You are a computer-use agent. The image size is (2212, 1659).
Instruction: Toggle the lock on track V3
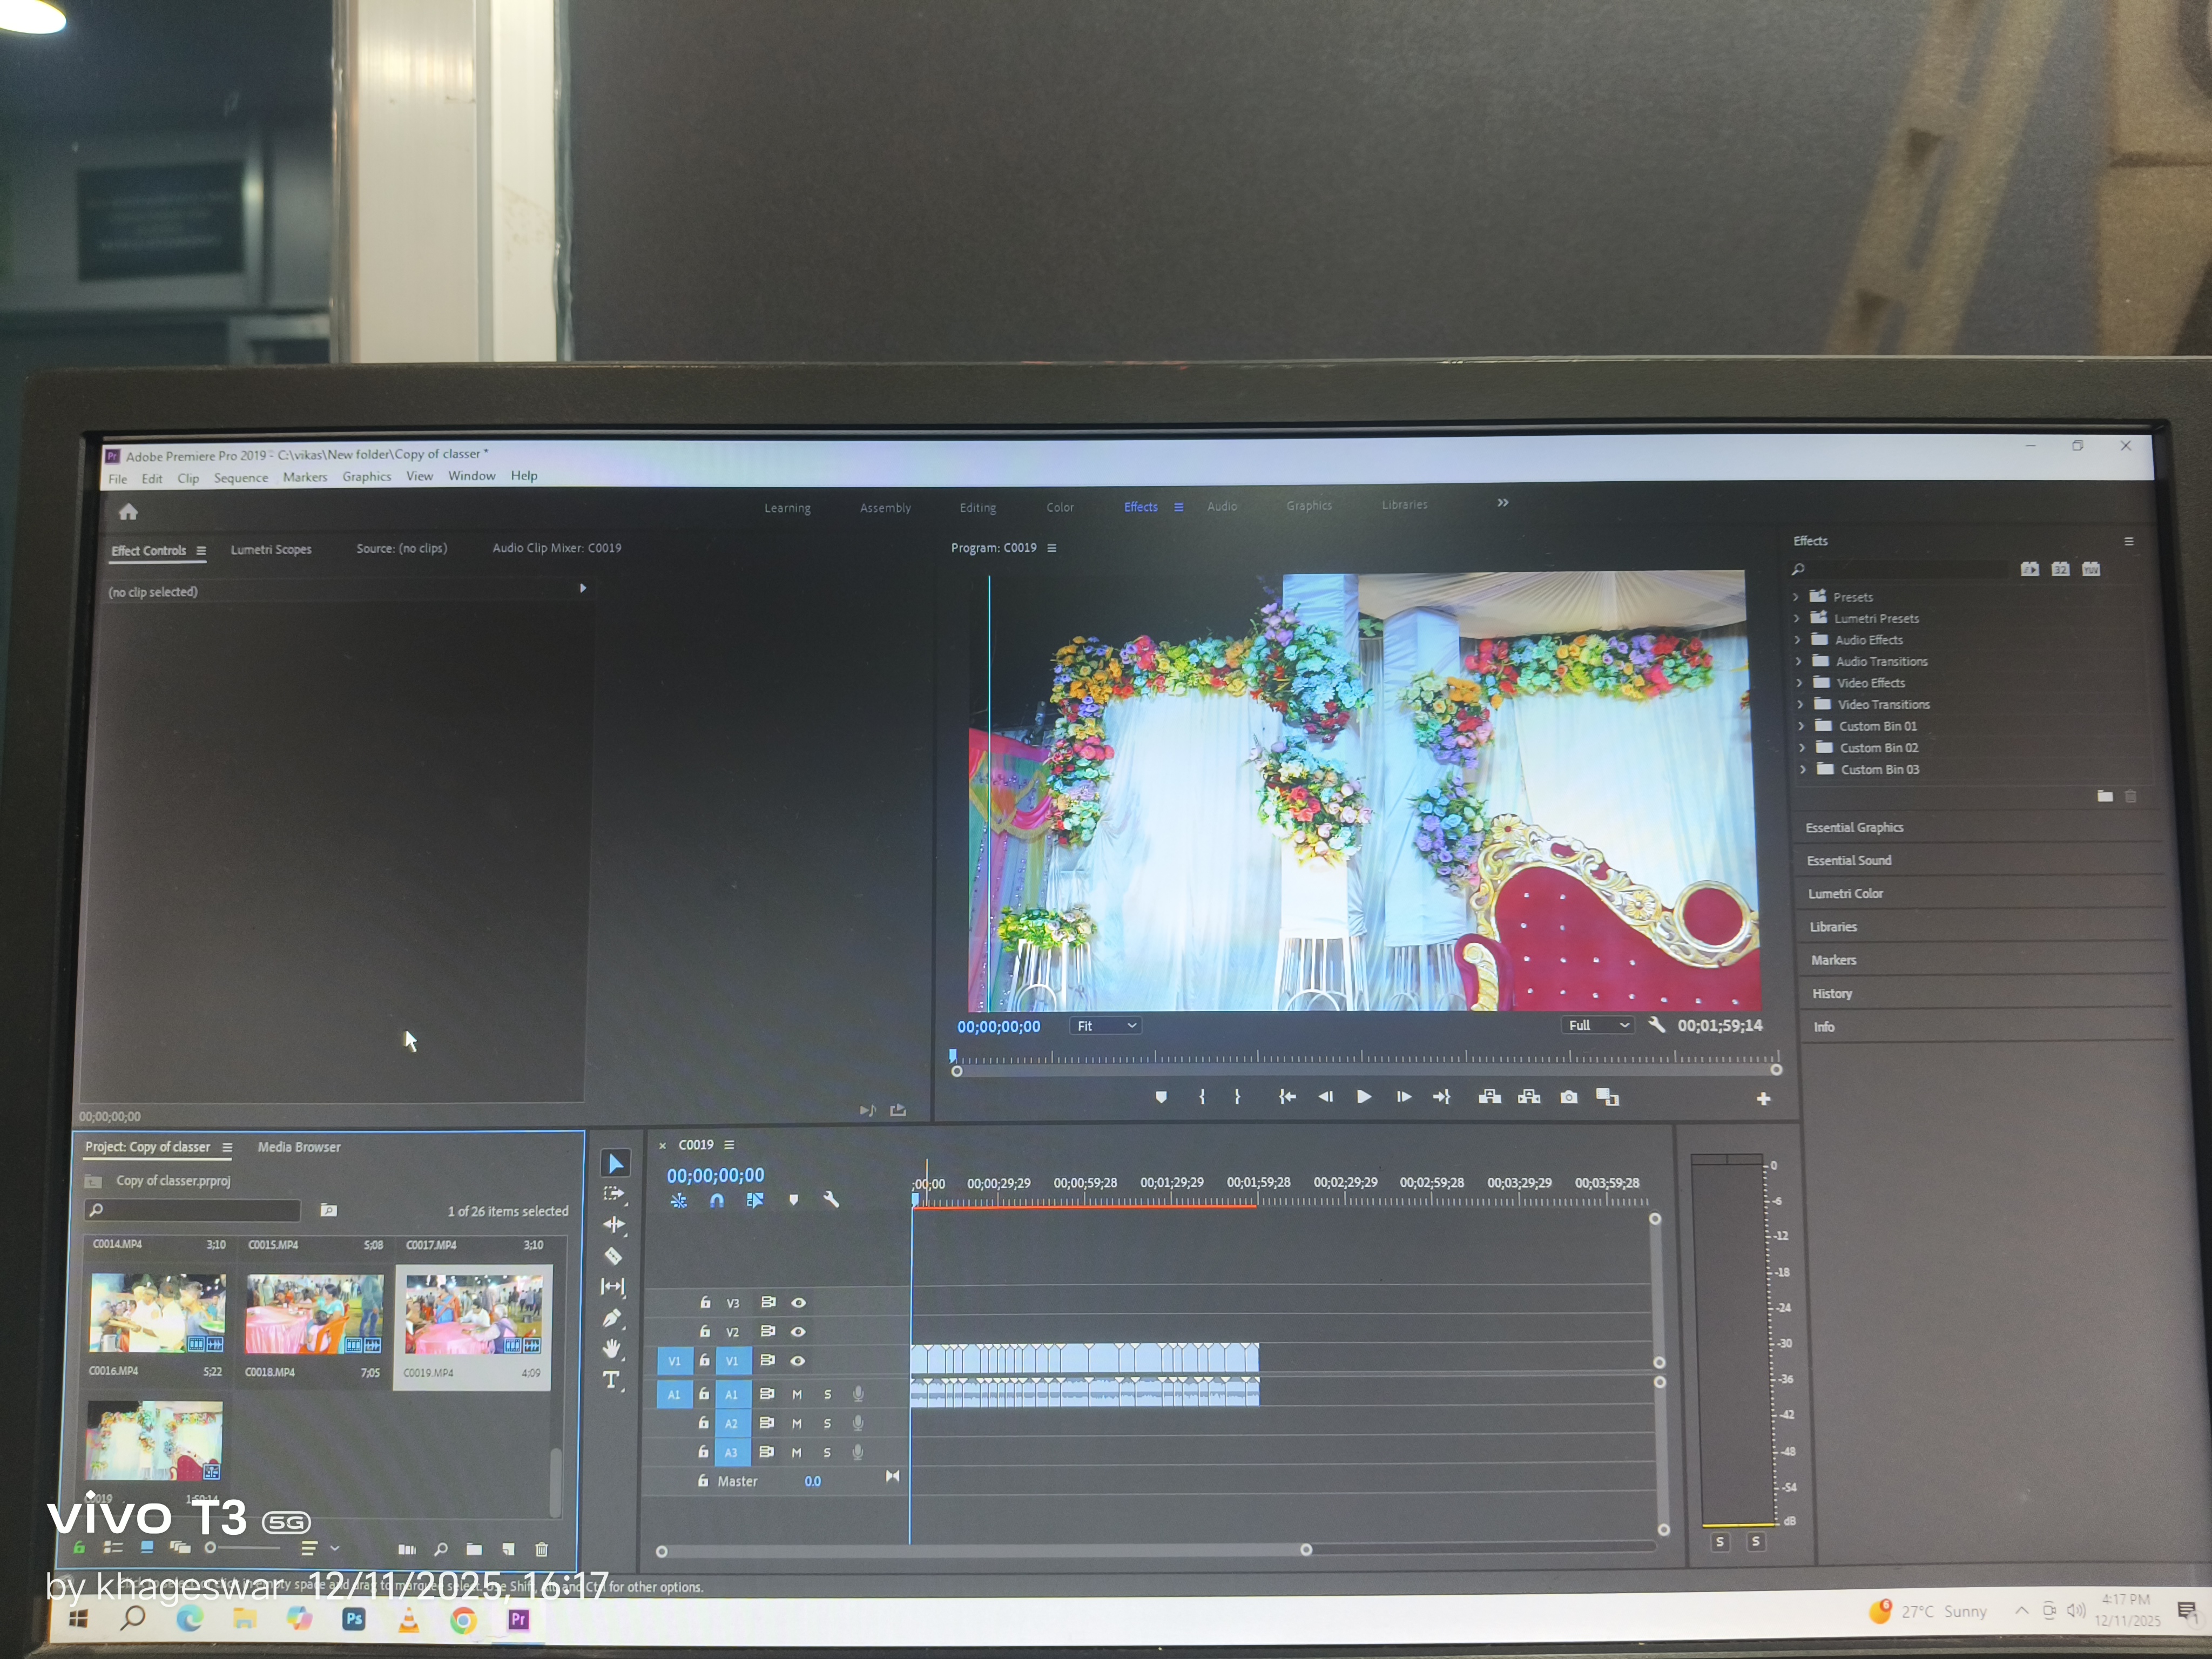706,1303
